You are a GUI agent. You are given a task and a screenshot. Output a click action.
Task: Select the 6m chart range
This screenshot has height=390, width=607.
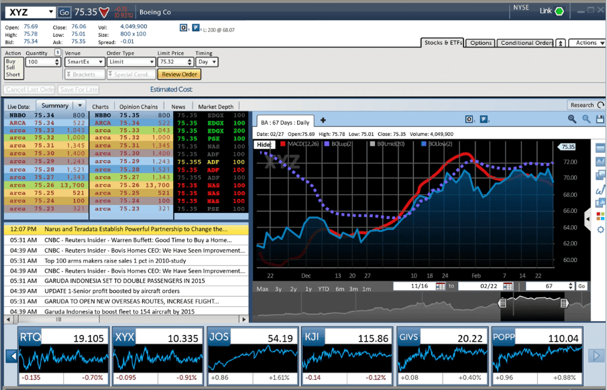(340, 289)
